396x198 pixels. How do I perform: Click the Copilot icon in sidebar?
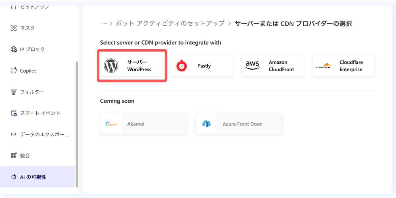pos(14,71)
